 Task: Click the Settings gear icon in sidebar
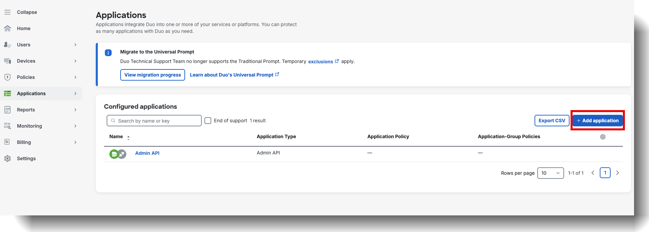[7, 159]
